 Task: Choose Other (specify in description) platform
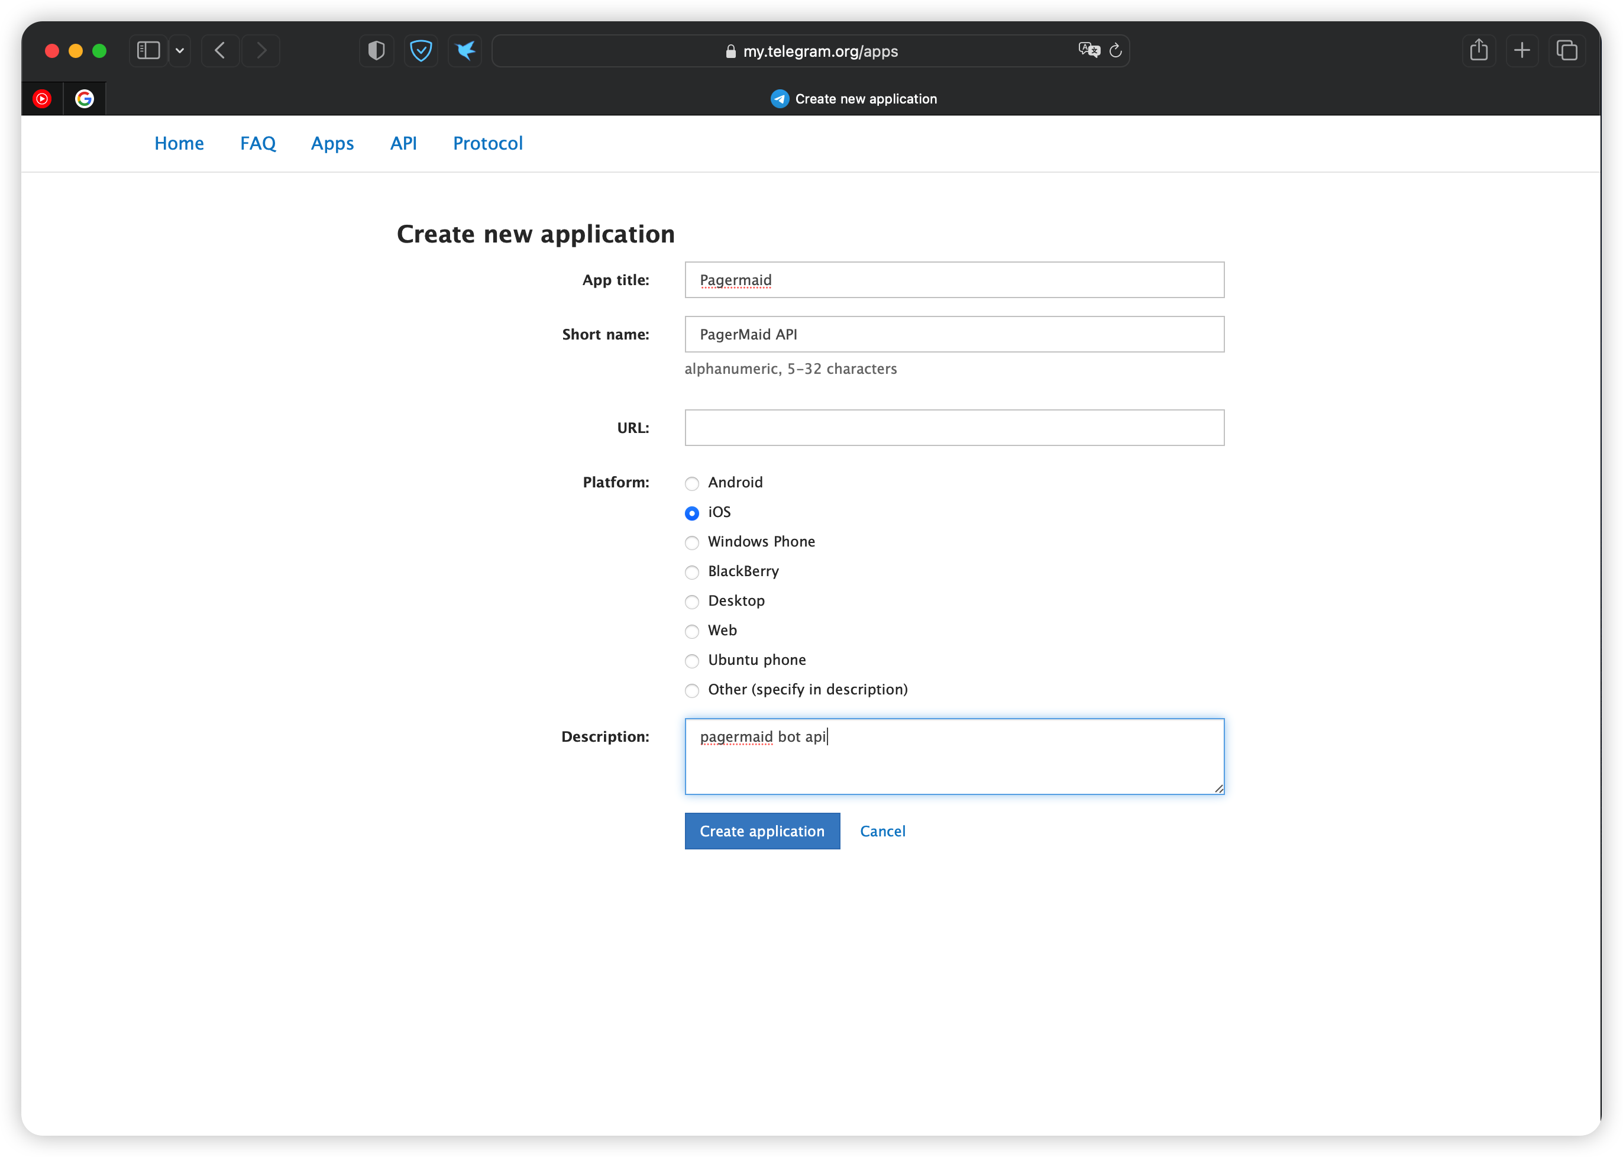(692, 690)
